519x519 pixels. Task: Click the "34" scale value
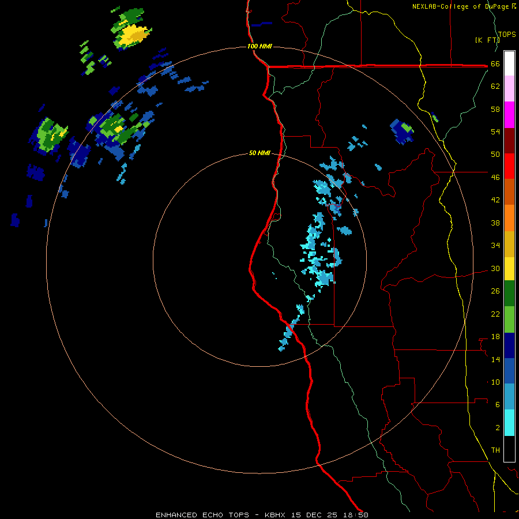[x=495, y=246]
